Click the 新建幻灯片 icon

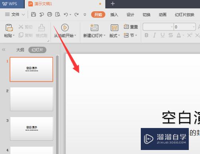(x=94, y=28)
